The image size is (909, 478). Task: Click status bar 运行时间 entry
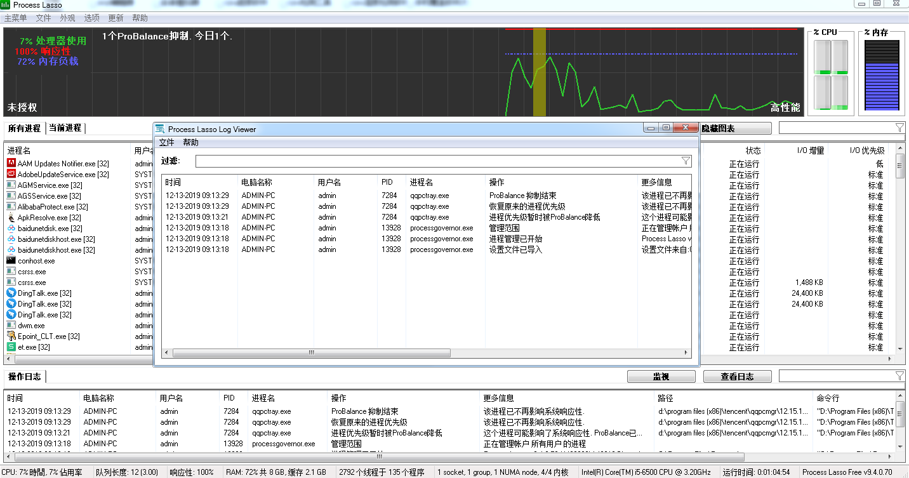757,472
